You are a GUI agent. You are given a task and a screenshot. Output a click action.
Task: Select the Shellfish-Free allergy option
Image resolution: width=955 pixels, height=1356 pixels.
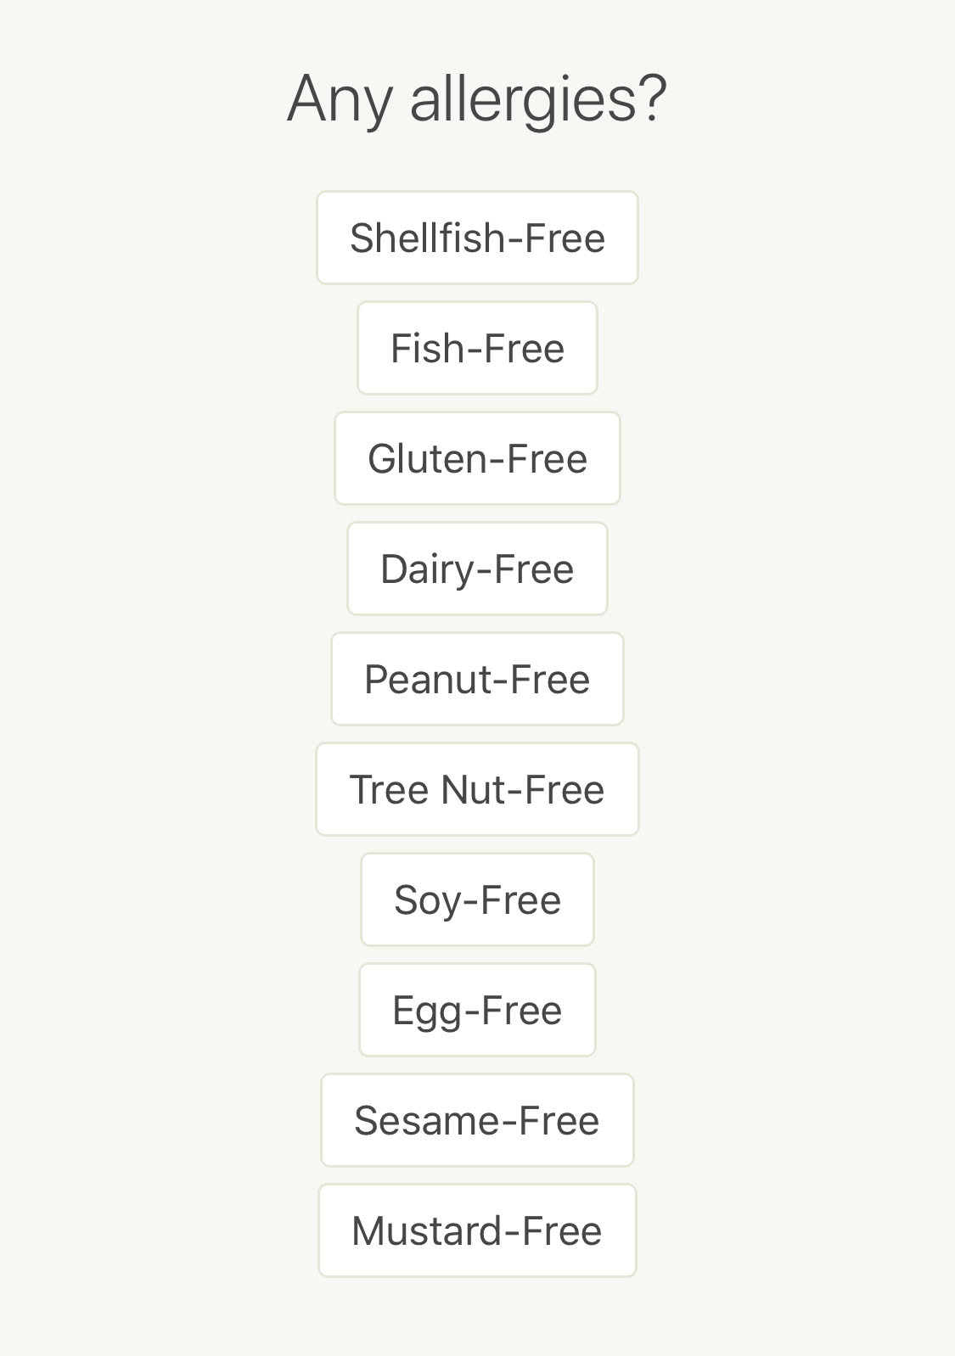pos(477,238)
